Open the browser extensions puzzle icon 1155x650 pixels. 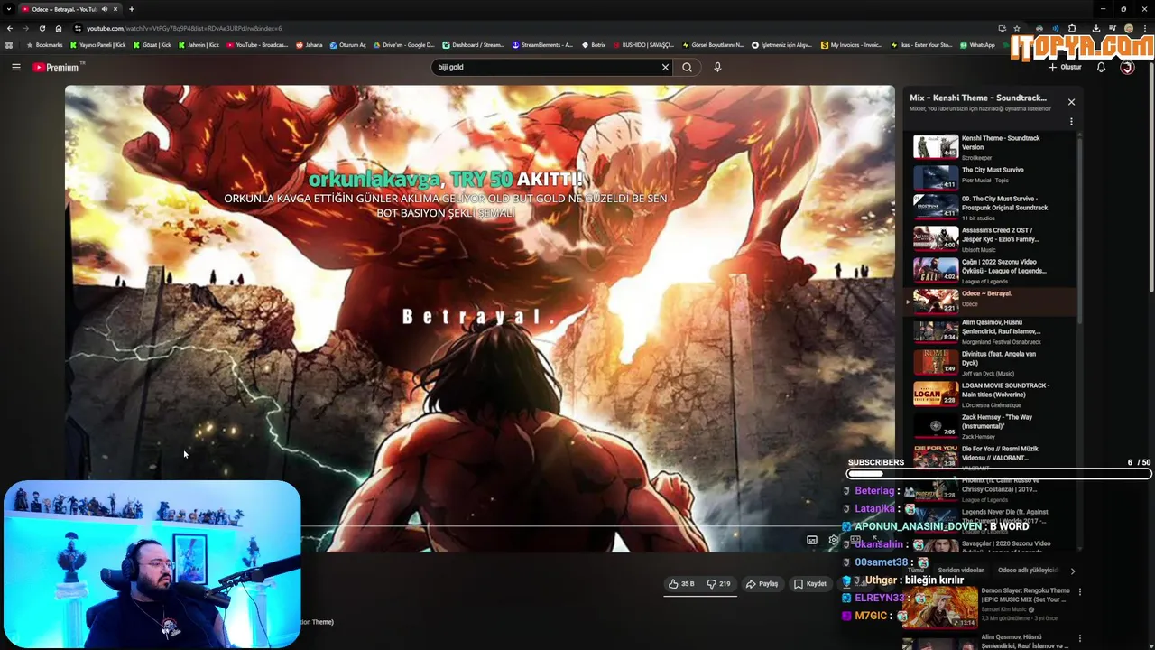coord(1072,28)
